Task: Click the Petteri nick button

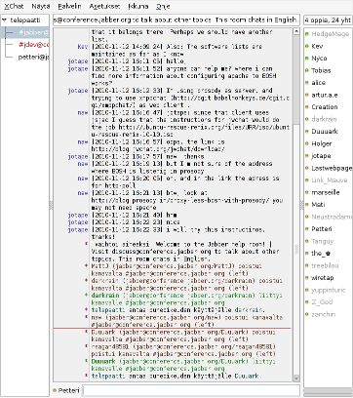Action: 68,390
